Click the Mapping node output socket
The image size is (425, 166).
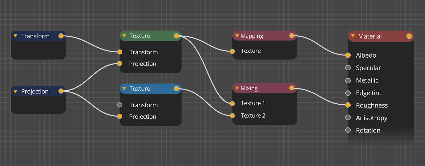pyautogui.click(x=292, y=36)
